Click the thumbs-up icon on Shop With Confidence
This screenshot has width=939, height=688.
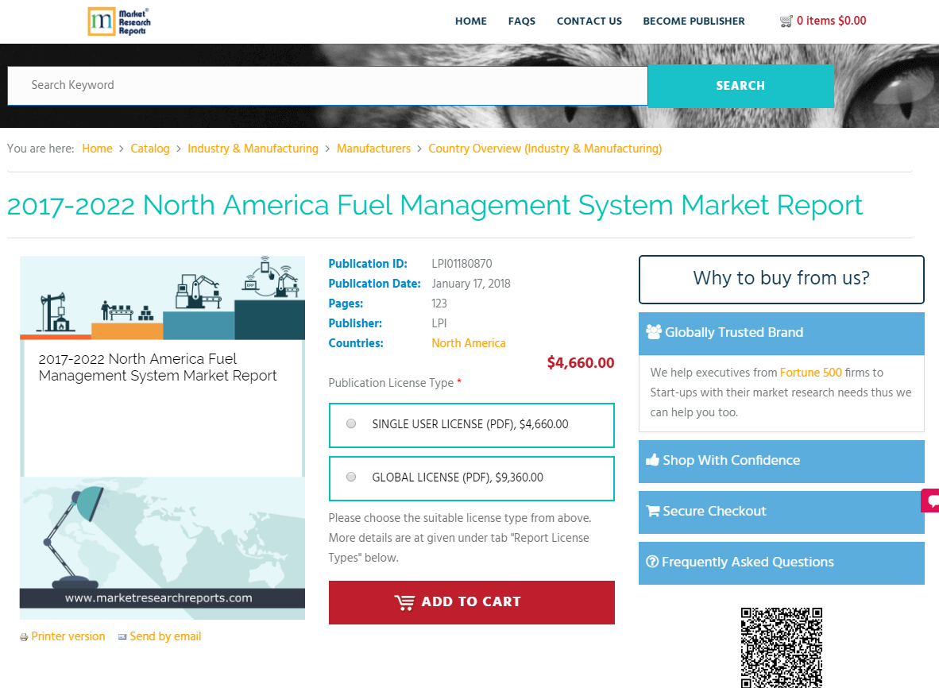click(x=652, y=460)
